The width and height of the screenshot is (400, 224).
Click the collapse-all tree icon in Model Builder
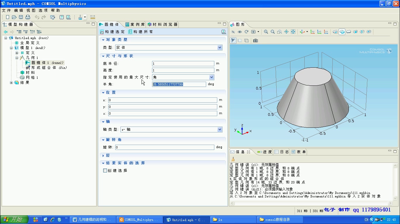19,32
